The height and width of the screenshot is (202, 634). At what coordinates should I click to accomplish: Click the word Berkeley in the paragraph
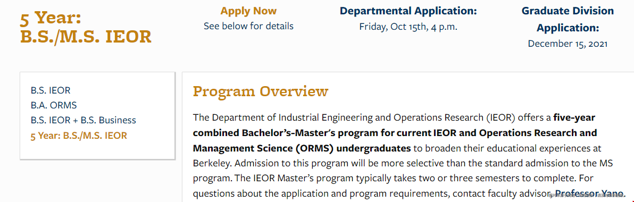coord(212,164)
